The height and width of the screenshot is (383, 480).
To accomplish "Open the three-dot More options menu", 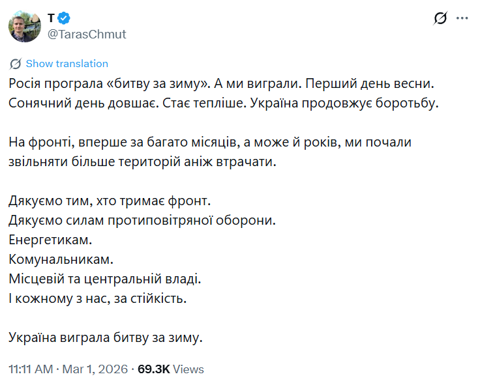I will coord(462,18).
